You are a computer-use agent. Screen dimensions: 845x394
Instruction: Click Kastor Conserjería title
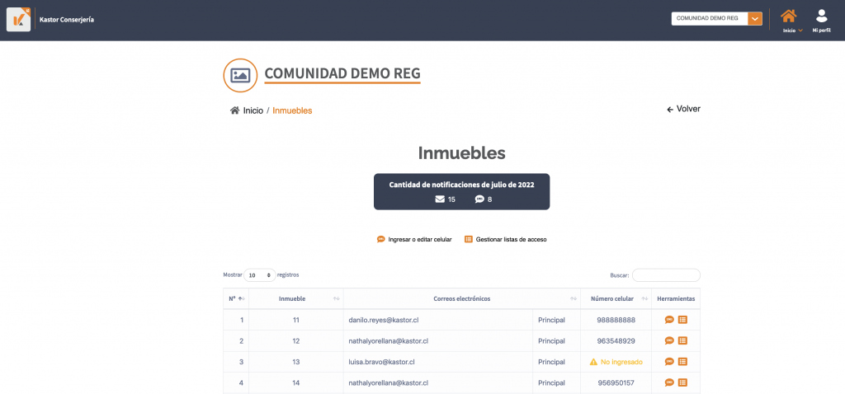point(67,20)
